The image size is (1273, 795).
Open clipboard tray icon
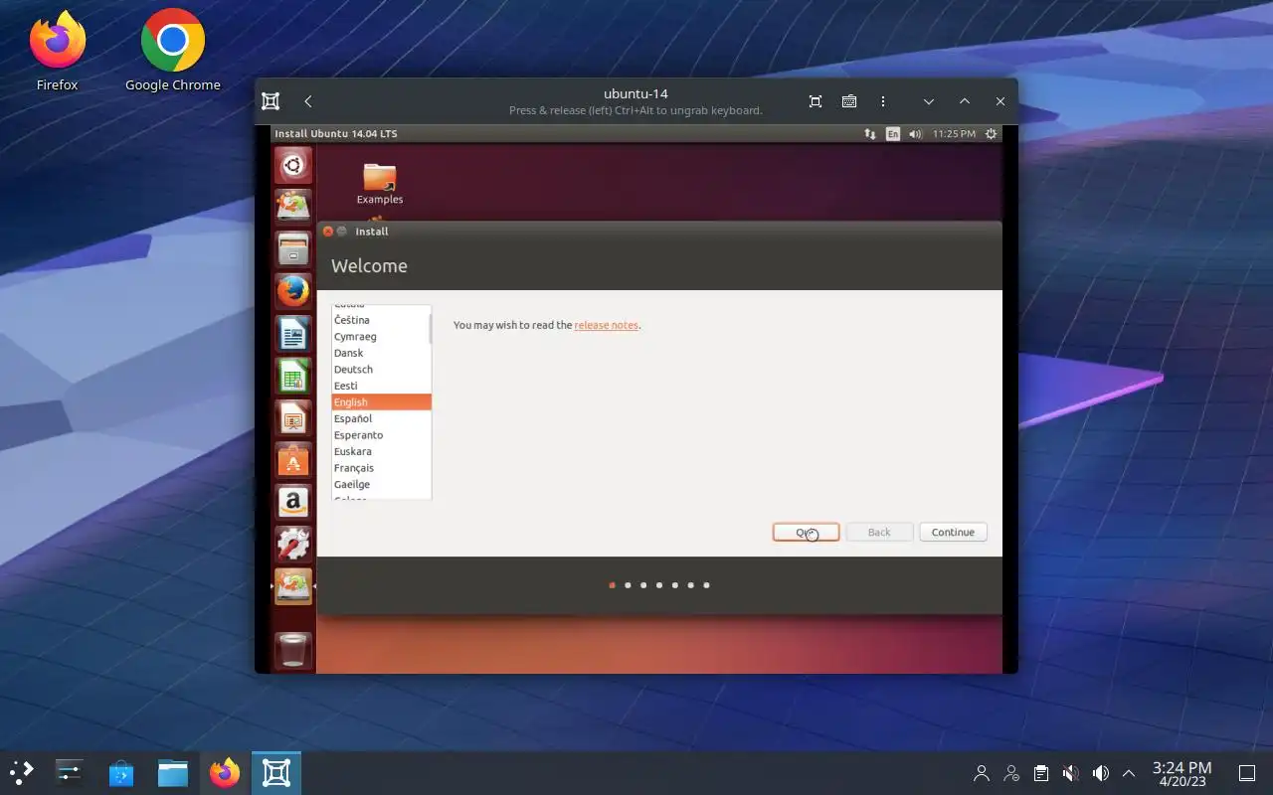(x=1041, y=773)
